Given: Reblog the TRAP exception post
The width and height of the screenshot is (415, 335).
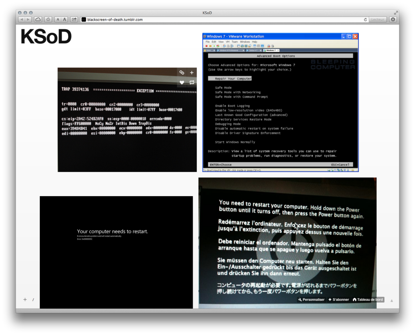Looking at the screenshot, I should pyautogui.click(x=192, y=83).
